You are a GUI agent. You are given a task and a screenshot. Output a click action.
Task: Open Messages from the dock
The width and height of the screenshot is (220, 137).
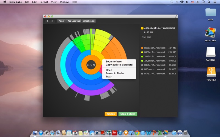pyautogui.click(x=92, y=133)
